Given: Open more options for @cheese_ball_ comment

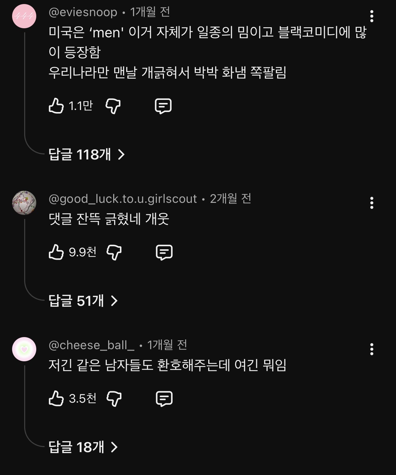Looking at the screenshot, I should 371,349.
